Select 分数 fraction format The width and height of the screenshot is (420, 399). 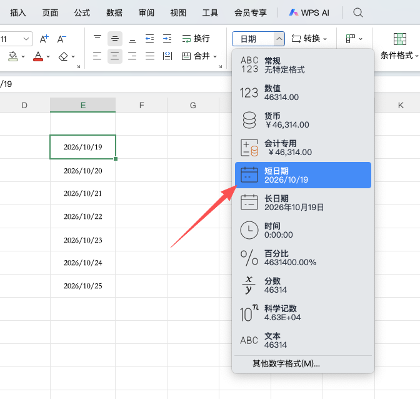pyautogui.click(x=303, y=285)
